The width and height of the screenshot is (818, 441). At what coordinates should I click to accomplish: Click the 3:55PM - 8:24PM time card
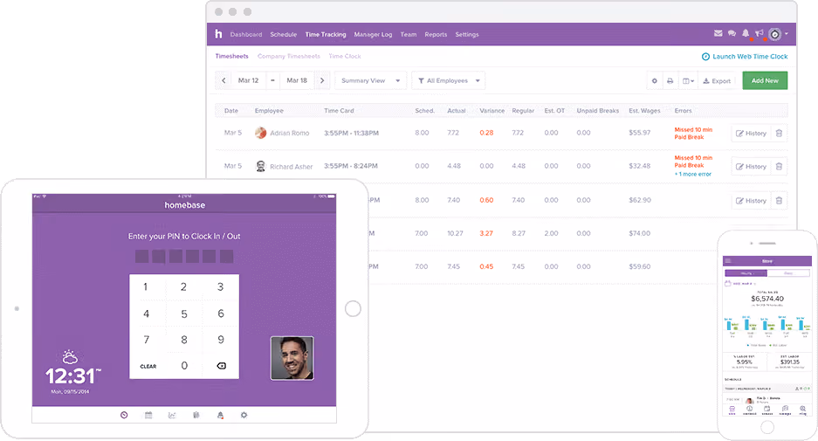pyautogui.click(x=351, y=166)
